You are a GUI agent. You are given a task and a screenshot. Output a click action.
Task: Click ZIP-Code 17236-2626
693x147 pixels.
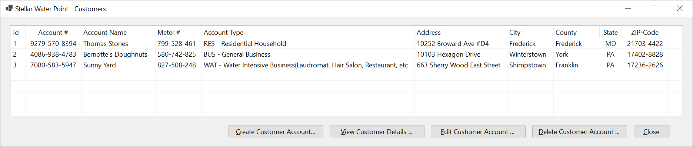click(645, 65)
